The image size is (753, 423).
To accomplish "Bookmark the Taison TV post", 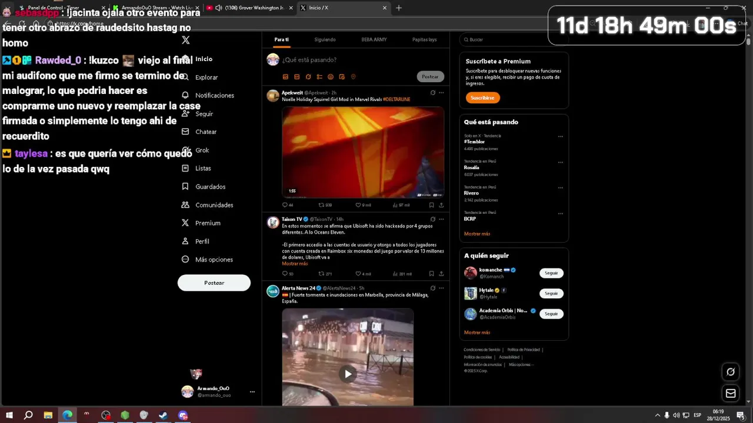I will click(x=431, y=274).
